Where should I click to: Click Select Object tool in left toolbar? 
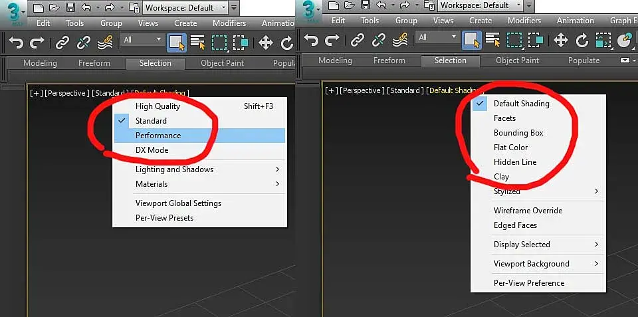(177, 43)
